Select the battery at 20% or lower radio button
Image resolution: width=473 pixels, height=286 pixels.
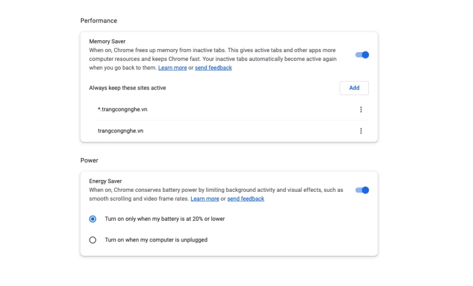[x=93, y=218]
